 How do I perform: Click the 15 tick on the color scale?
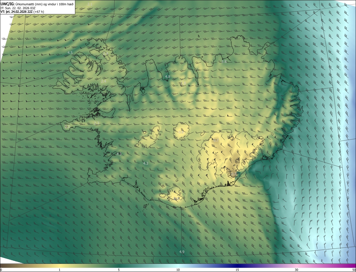tap(237, 270)
